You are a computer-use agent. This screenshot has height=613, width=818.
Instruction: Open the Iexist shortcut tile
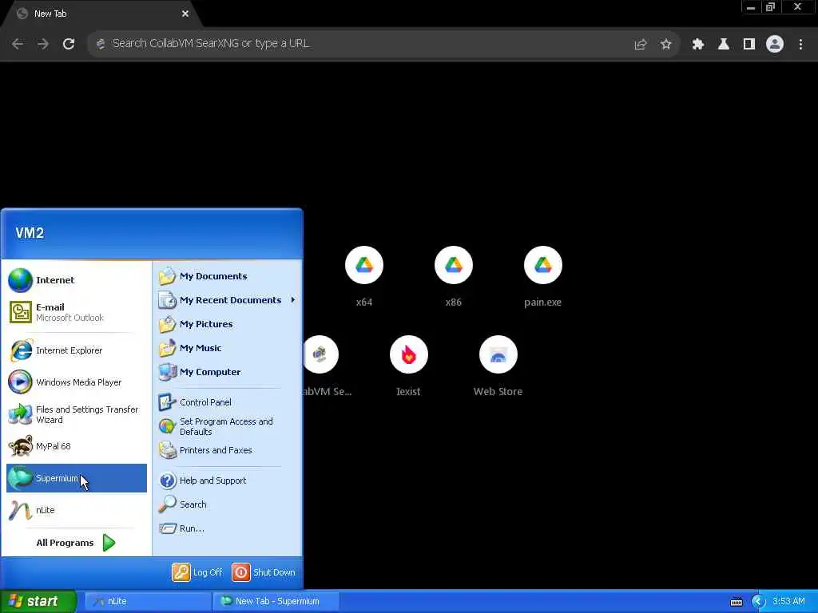point(408,355)
